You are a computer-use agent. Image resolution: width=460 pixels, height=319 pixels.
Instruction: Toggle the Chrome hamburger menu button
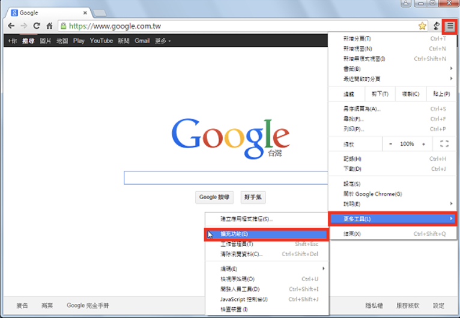[450, 26]
